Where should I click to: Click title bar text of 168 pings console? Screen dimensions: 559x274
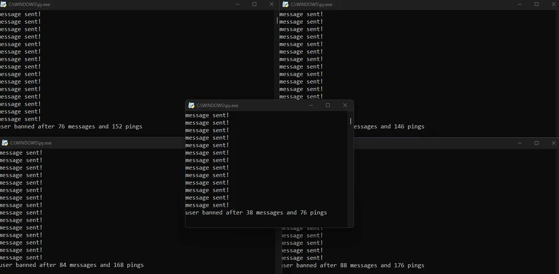click(31, 143)
